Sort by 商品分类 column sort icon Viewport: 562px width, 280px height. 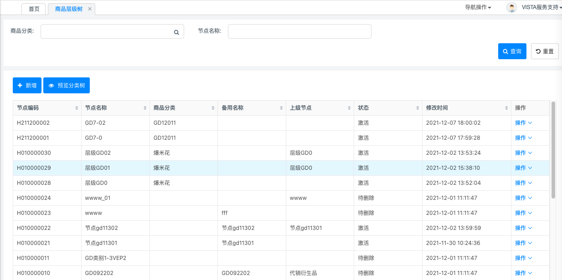tap(213, 108)
